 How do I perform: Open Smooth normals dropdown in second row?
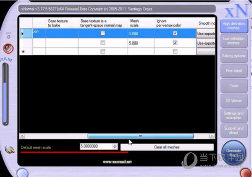pyautogui.click(x=206, y=43)
